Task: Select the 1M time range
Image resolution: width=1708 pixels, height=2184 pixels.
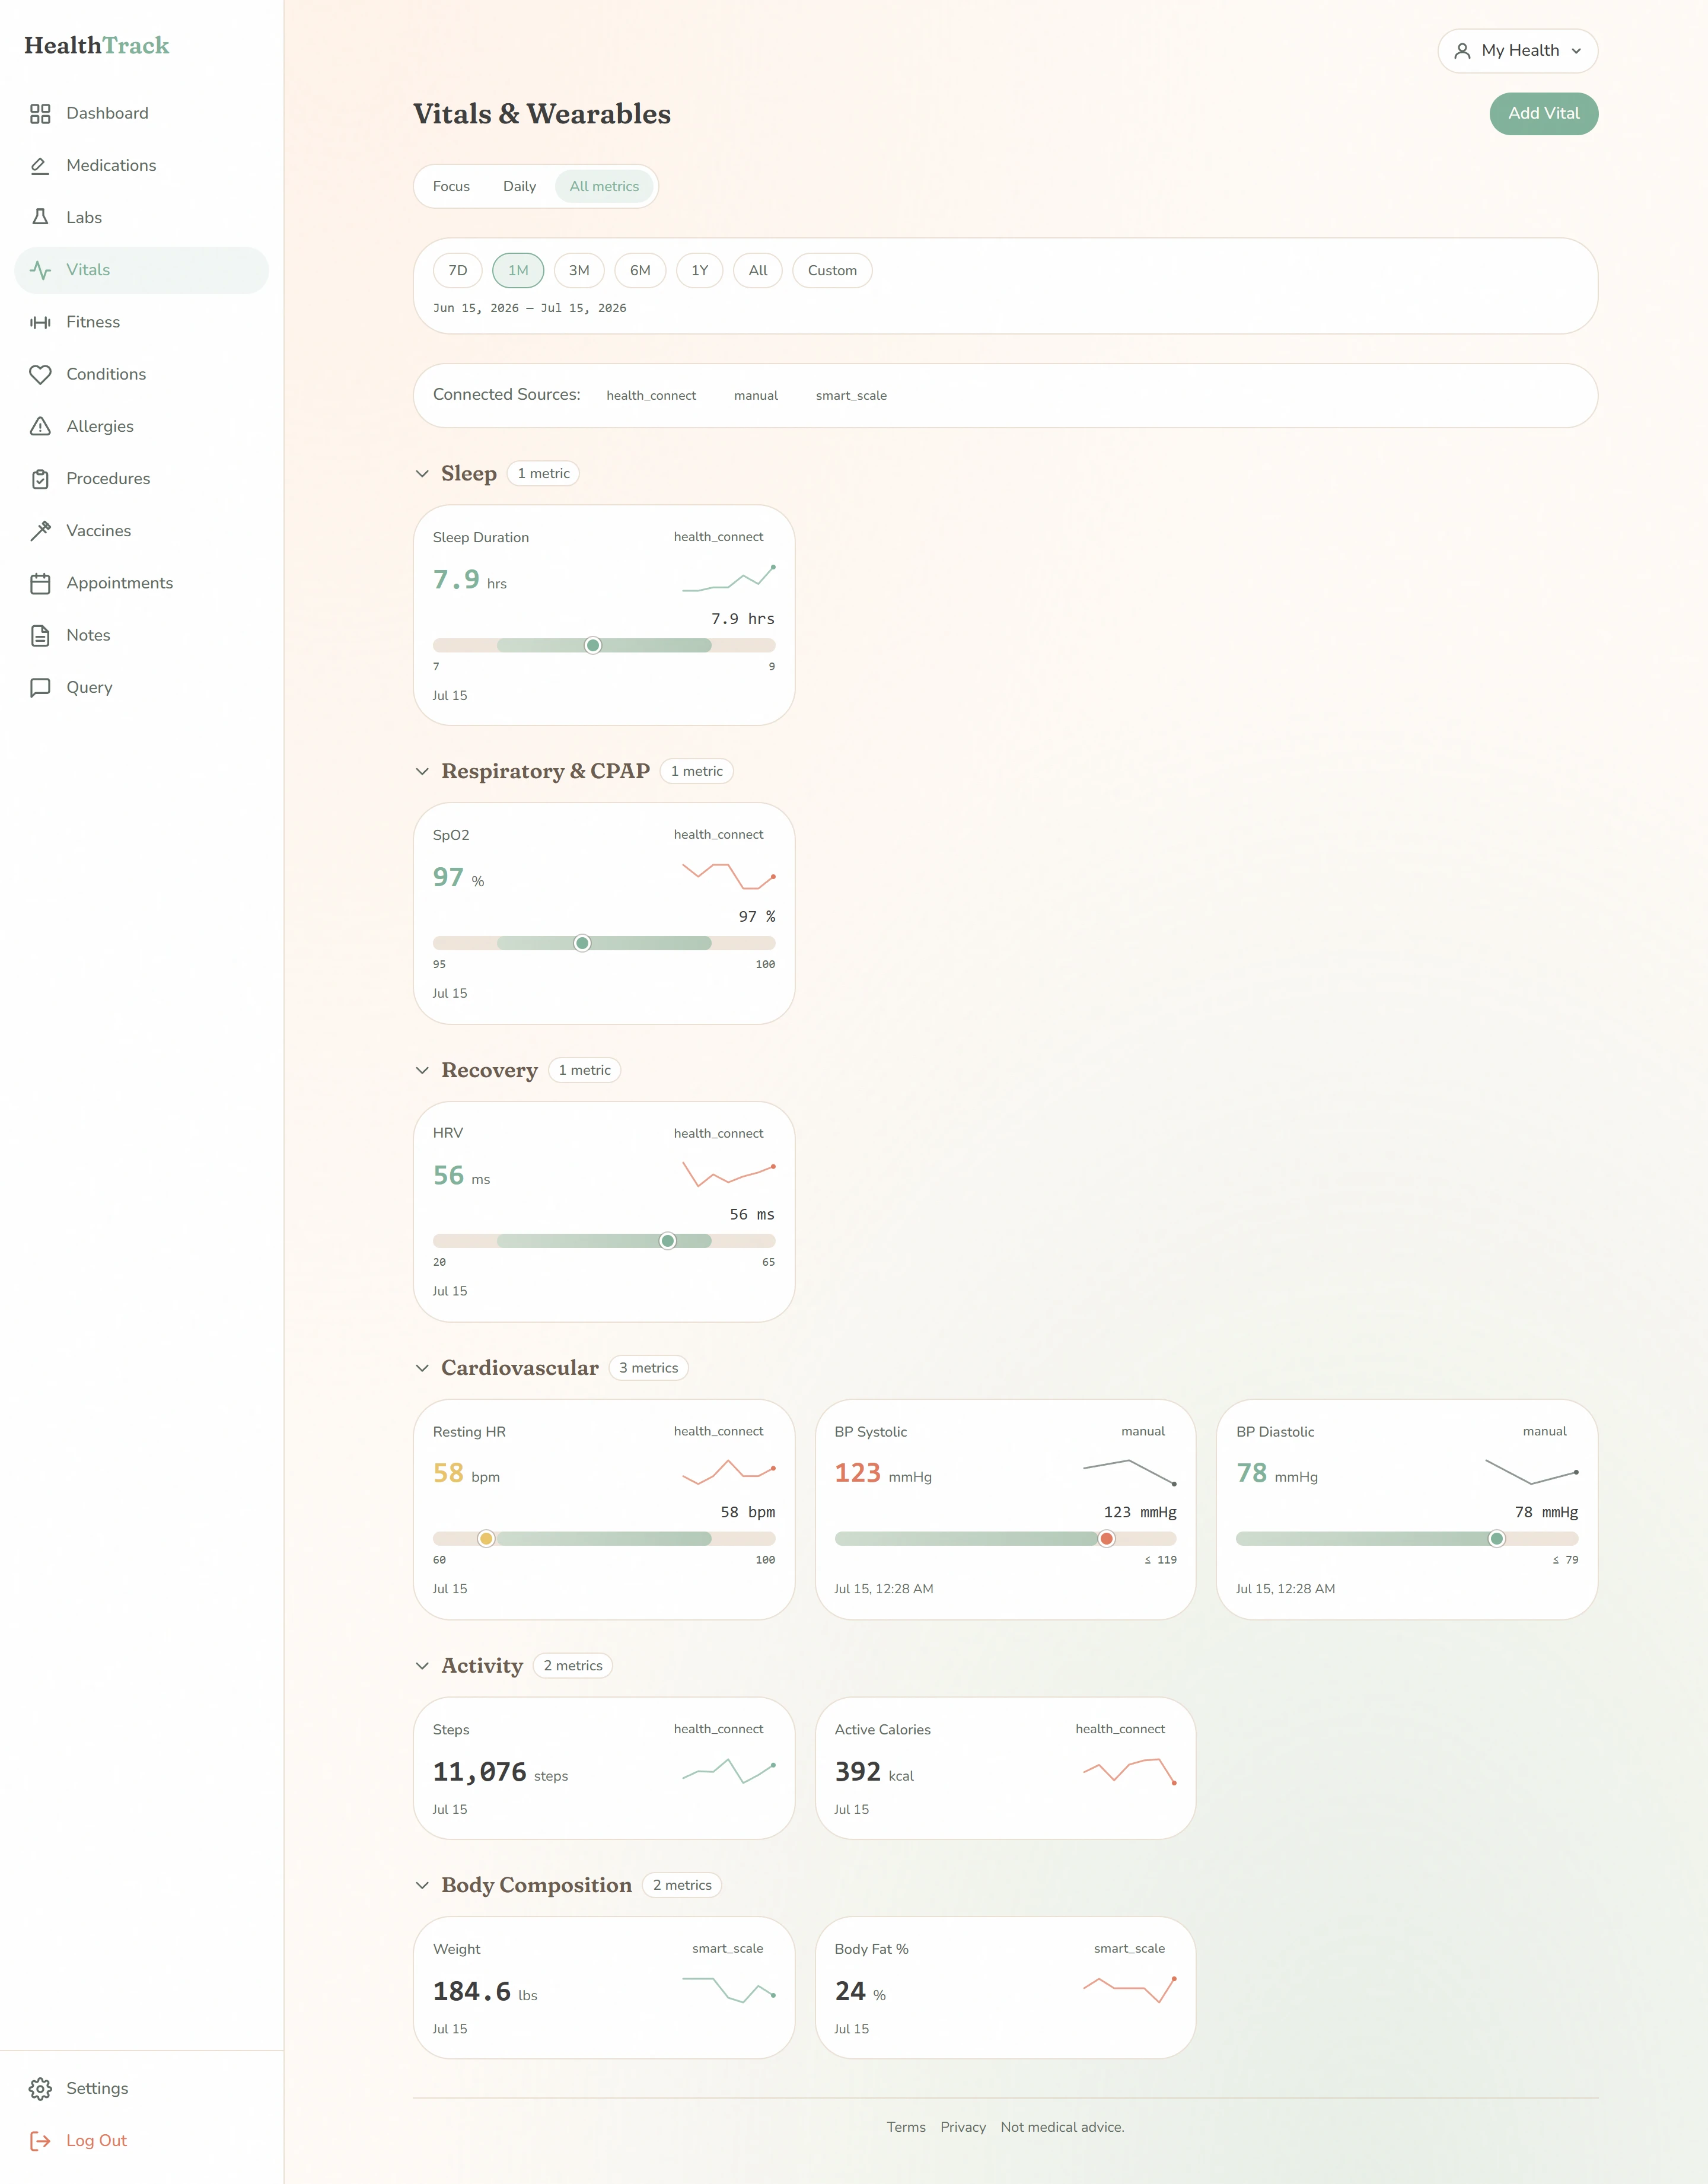Action: pos(518,271)
